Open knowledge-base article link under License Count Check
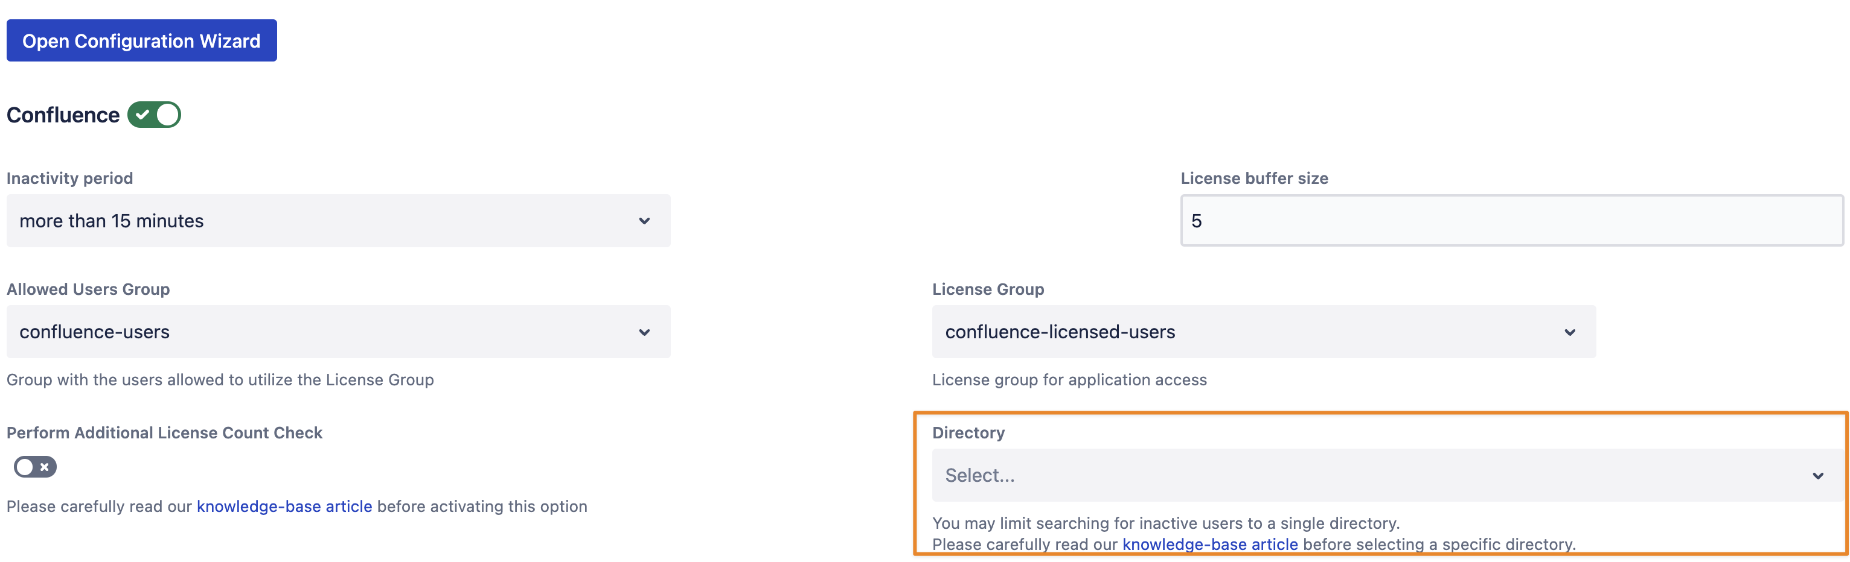Screen dimensions: 1850x562 pyautogui.click(x=284, y=507)
